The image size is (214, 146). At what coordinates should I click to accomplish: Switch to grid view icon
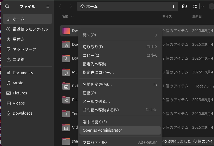coord(195,6)
